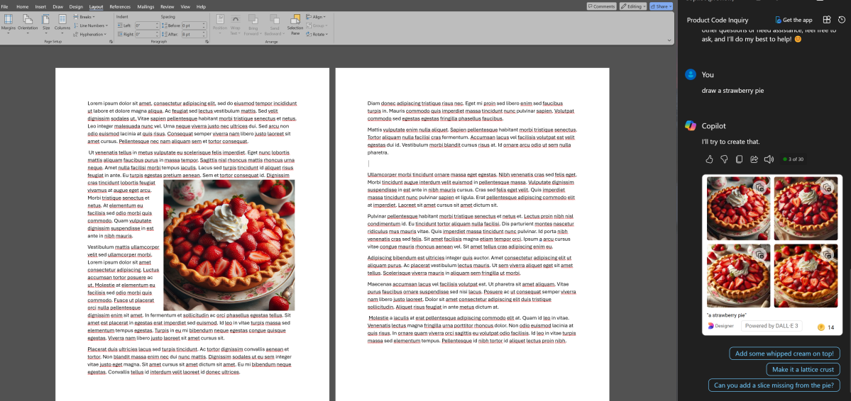This screenshot has height=401, width=851.
Task: Click the Bring Forward button
Action: [x=253, y=24]
